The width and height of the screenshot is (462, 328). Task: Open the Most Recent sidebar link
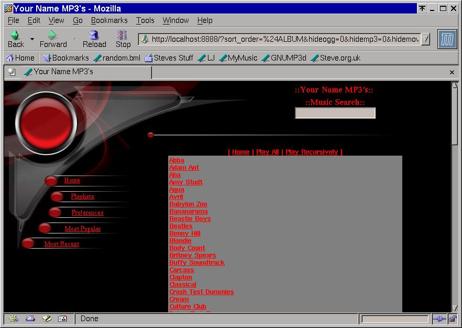pos(62,244)
